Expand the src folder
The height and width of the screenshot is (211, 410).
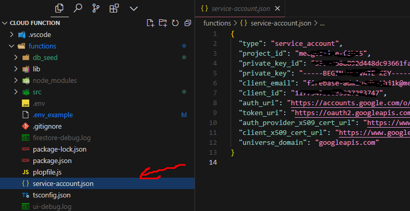[17, 92]
